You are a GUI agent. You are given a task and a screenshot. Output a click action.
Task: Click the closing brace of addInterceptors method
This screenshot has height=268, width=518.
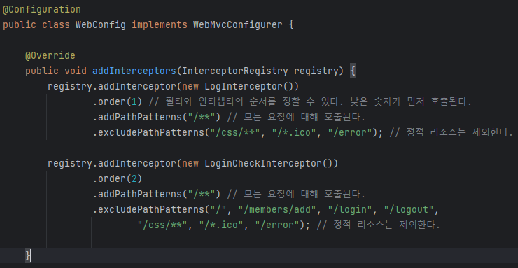27,255
